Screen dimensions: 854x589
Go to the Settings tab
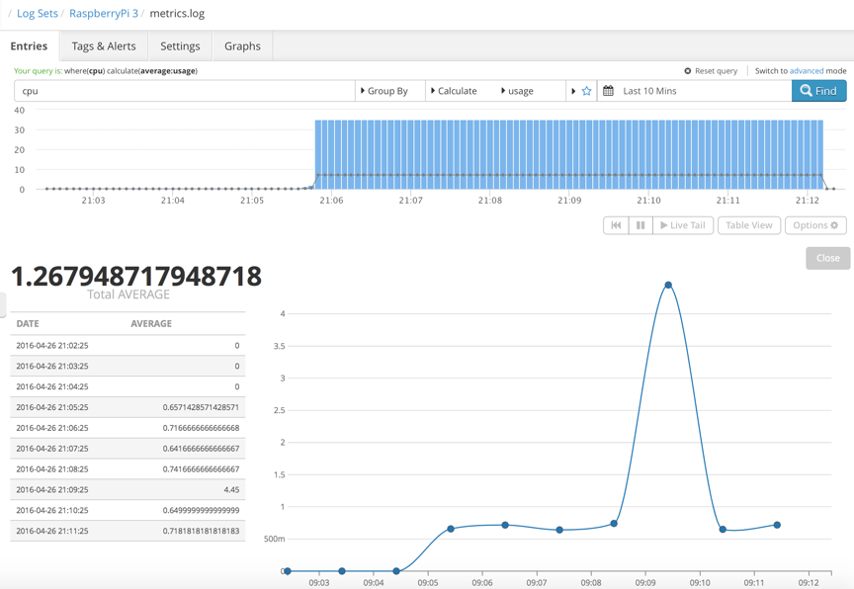(180, 46)
